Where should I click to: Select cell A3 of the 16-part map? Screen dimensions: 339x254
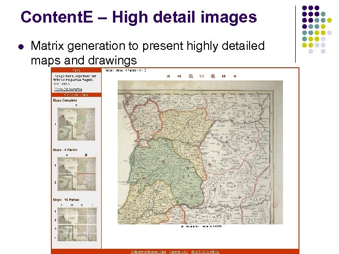point(62,229)
